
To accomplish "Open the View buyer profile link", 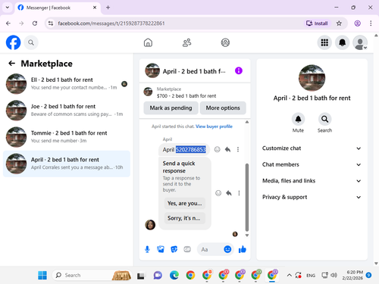I will pos(214,126).
